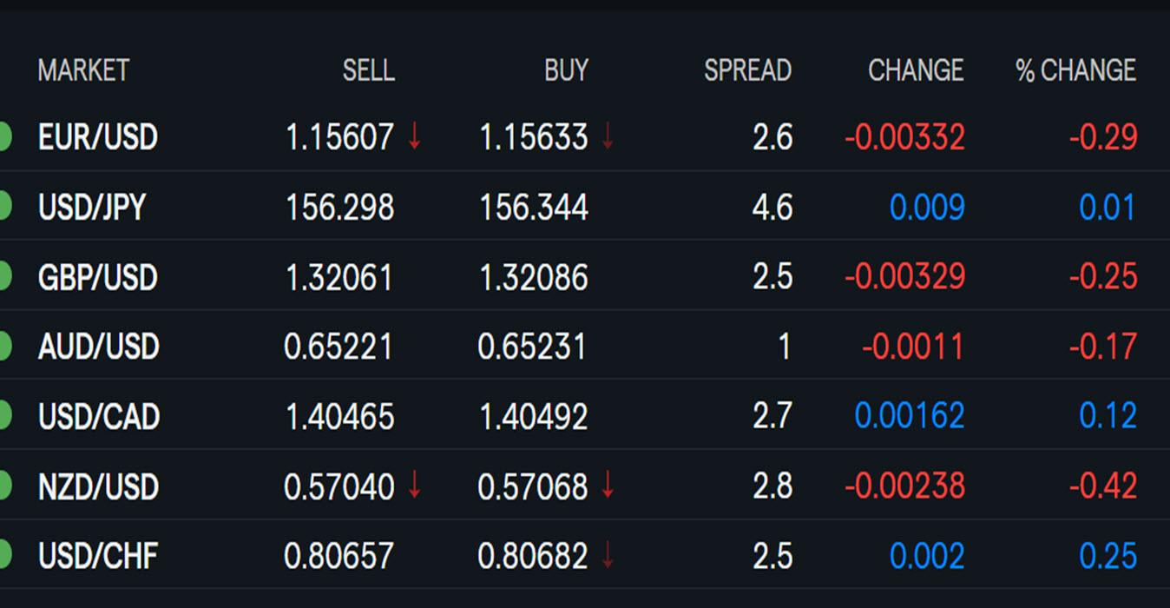Click the green status dot beside NZD/USD
This screenshot has width=1170, height=608.
pyautogui.click(x=4, y=486)
